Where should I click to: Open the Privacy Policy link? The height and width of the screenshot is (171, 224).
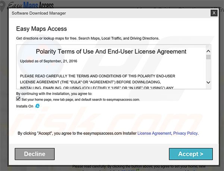click(x=185, y=133)
